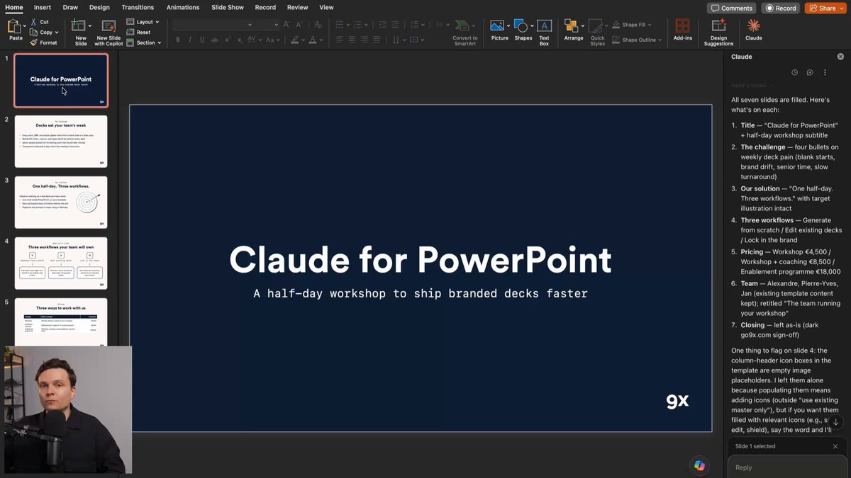
Task: Click the New Slide with Copilot icon
Action: coord(109,33)
